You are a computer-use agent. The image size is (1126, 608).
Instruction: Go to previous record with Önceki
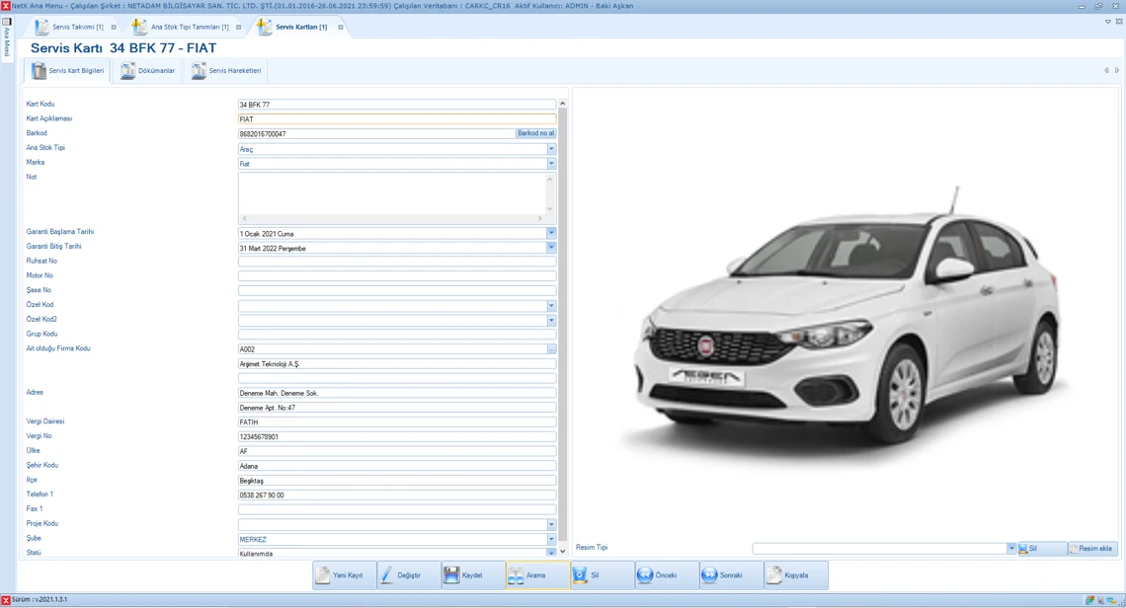click(x=665, y=575)
